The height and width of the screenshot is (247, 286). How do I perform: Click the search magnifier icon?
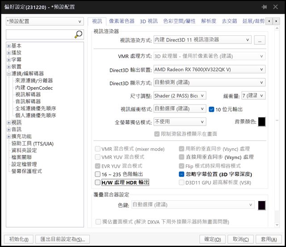pos(78,34)
